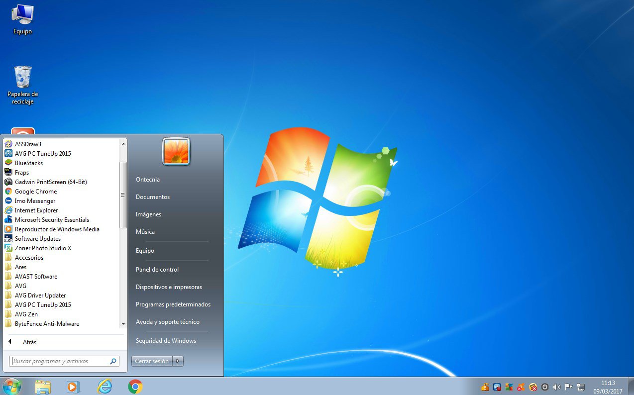Image resolution: width=634 pixels, height=395 pixels.
Task: Open the AVG antivirus tray icon
Action: click(x=508, y=387)
